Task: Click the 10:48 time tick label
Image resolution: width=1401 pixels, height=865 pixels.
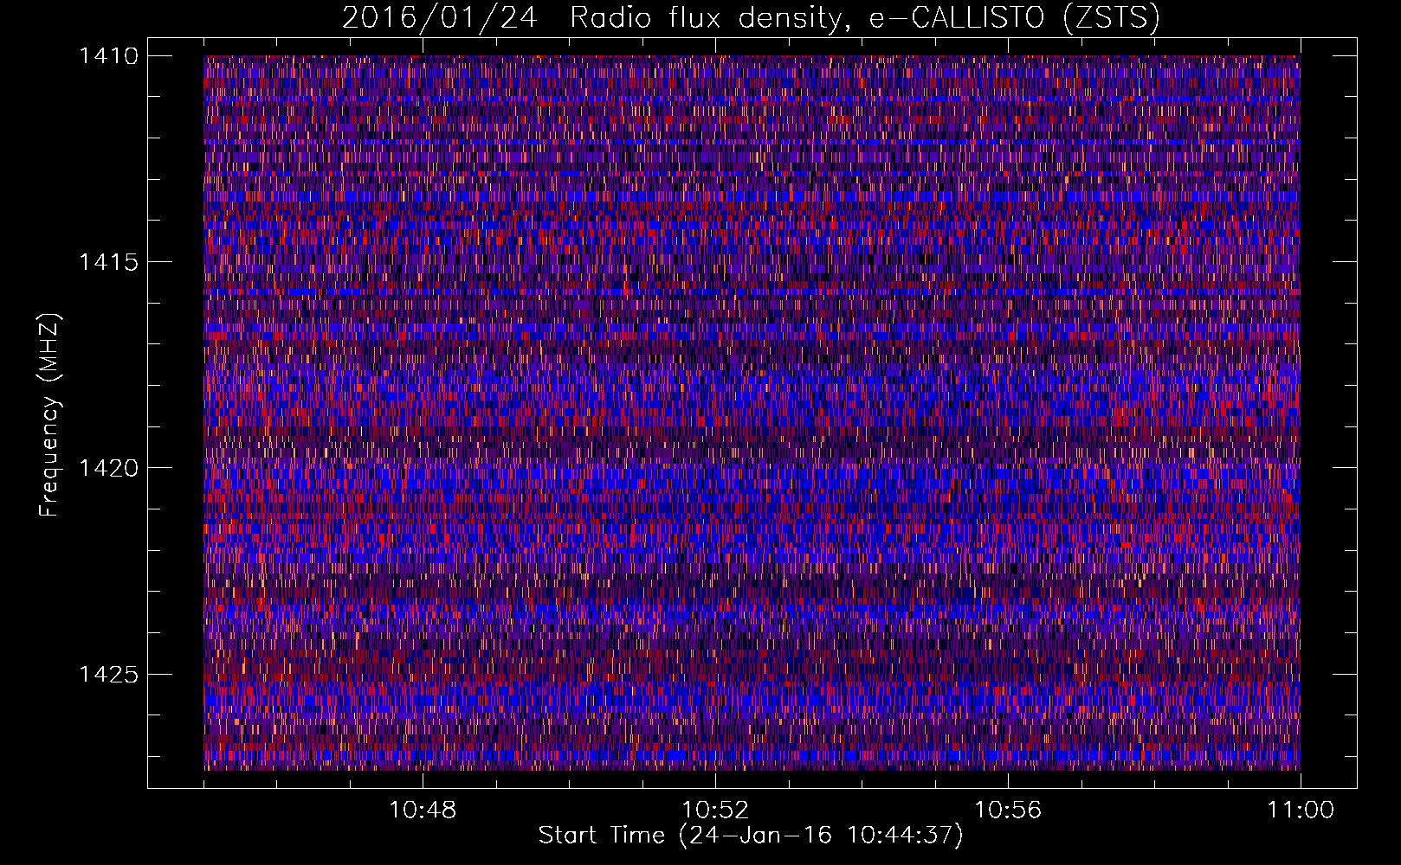Action: click(x=423, y=811)
